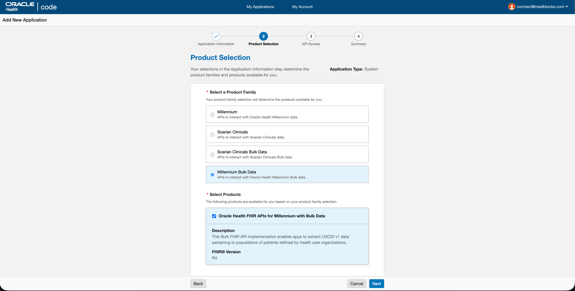Go to completed Application Information step checkmark
575x291 pixels.
pyautogui.click(x=216, y=36)
